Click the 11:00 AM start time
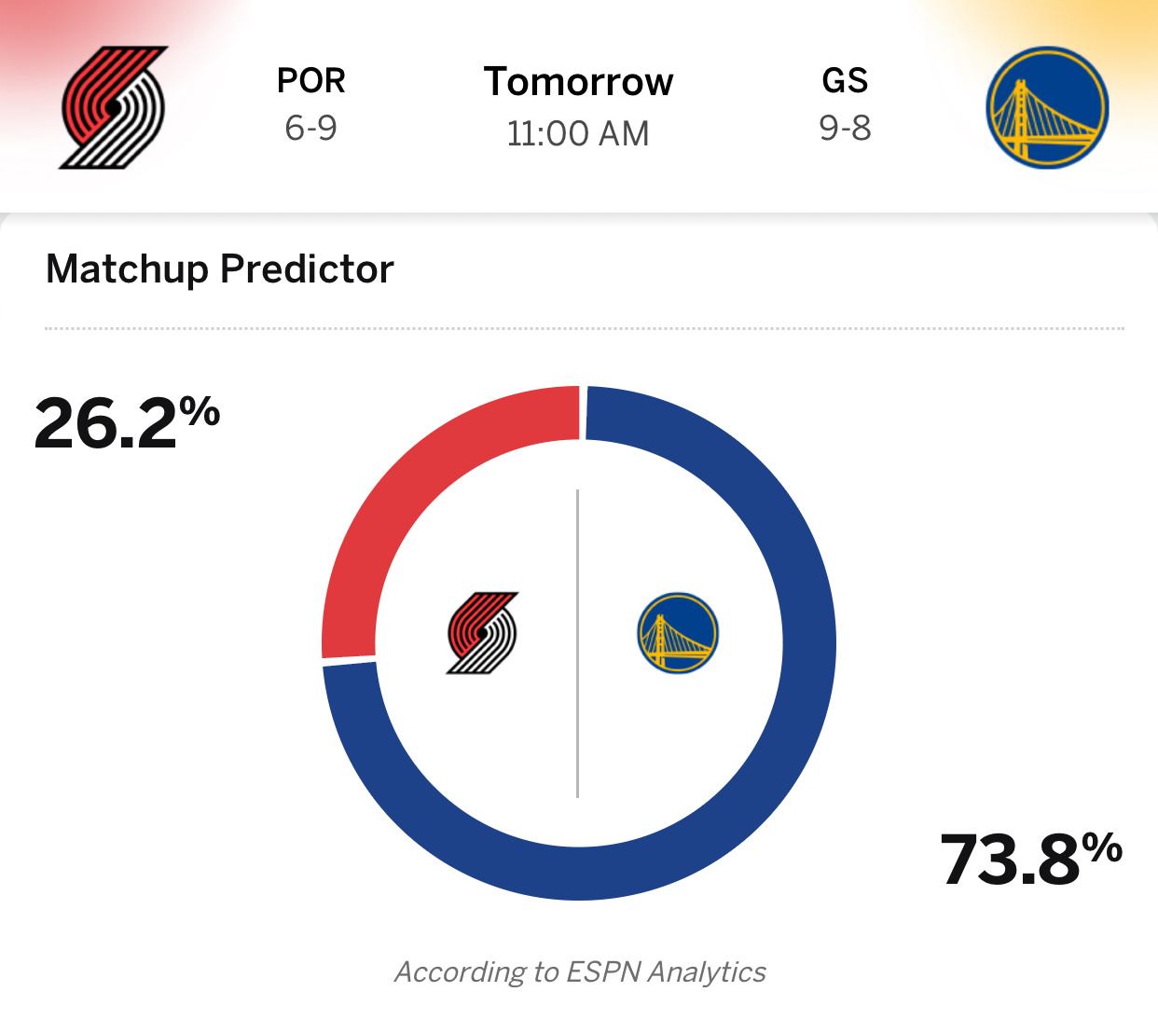 579,133
